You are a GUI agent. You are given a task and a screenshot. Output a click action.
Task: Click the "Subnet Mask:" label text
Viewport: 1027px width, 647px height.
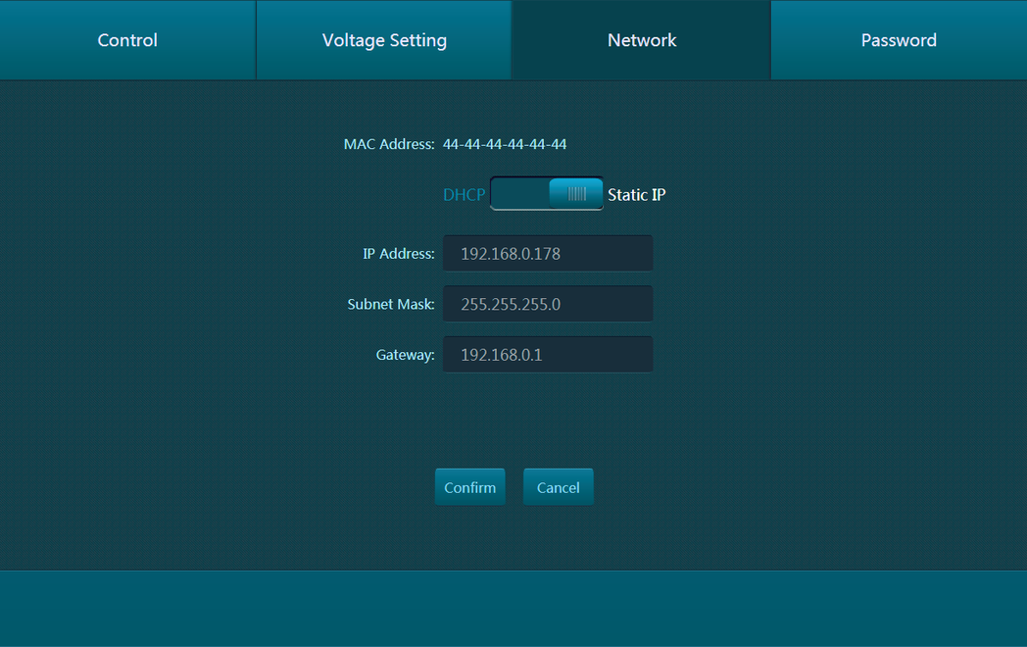click(x=390, y=305)
